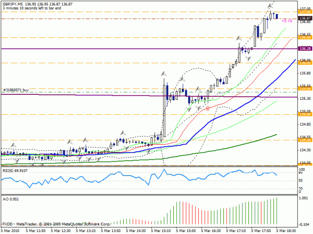Click the down fractal arrow just below the 136.28 purple line

248,58
